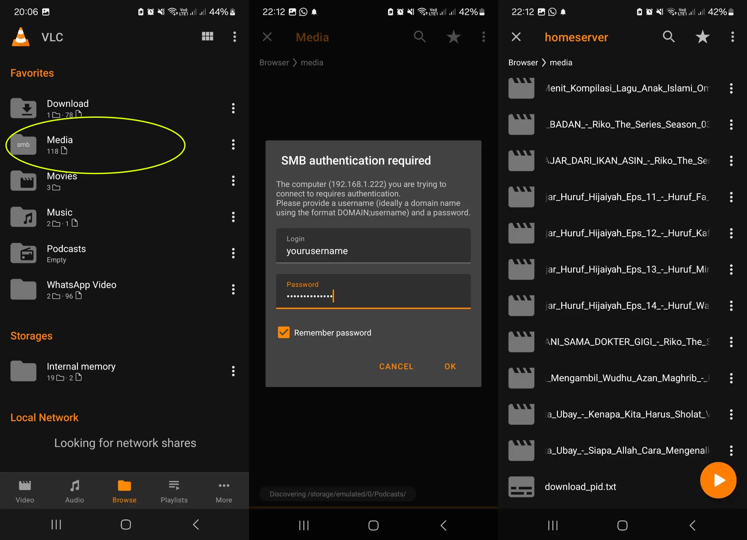Tap the floating play button on homeserver
The image size is (747, 540).
pos(718,480)
